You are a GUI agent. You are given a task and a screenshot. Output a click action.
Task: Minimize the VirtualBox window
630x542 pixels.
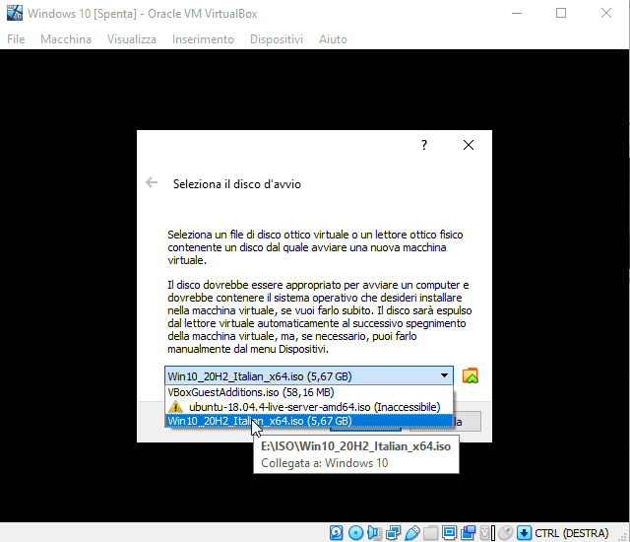click(517, 13)
